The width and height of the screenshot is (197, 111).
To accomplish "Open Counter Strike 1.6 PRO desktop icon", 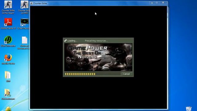I will 24,7.
